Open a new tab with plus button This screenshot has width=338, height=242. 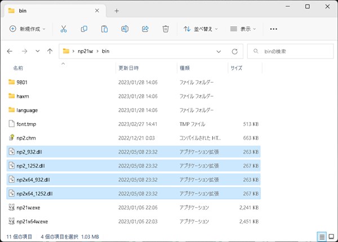(x=117, y=11)
